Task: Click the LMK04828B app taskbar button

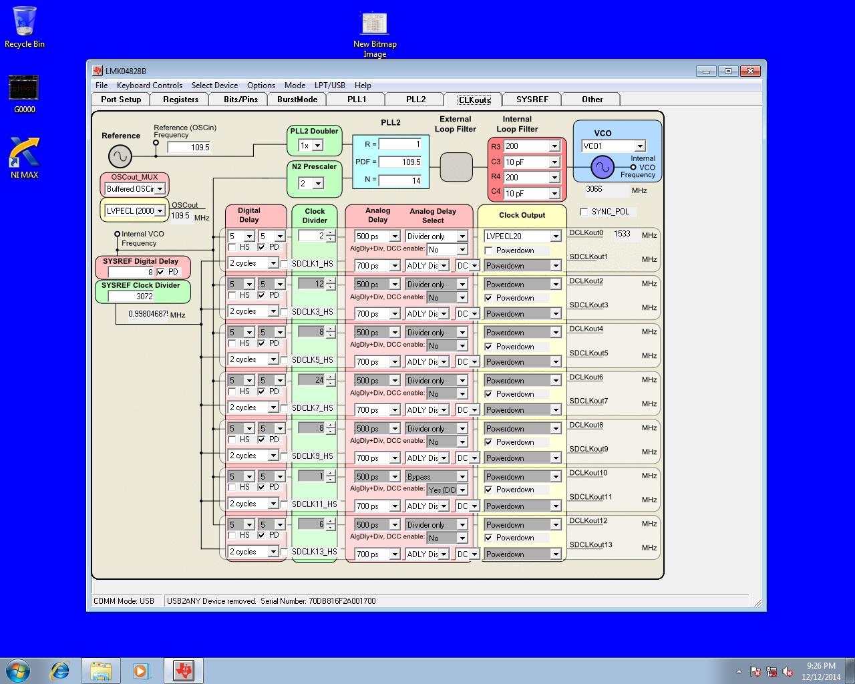Action: tap(184, 671)
